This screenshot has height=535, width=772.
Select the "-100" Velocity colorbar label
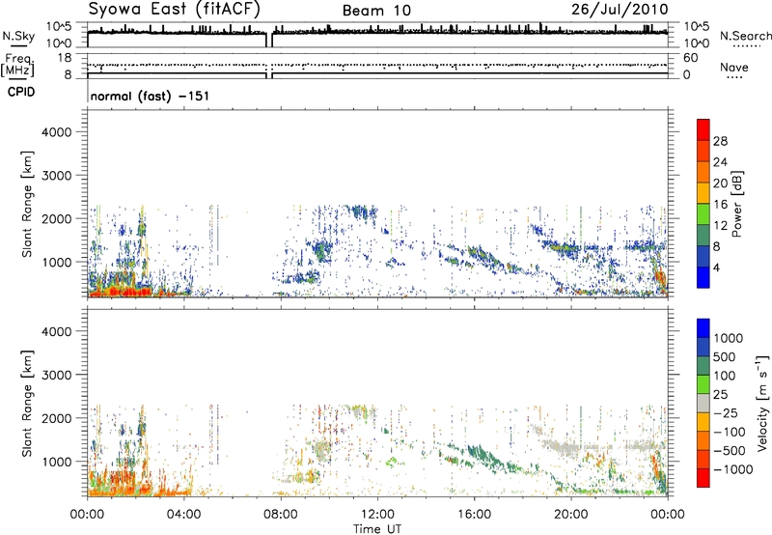tap(730, 432)
